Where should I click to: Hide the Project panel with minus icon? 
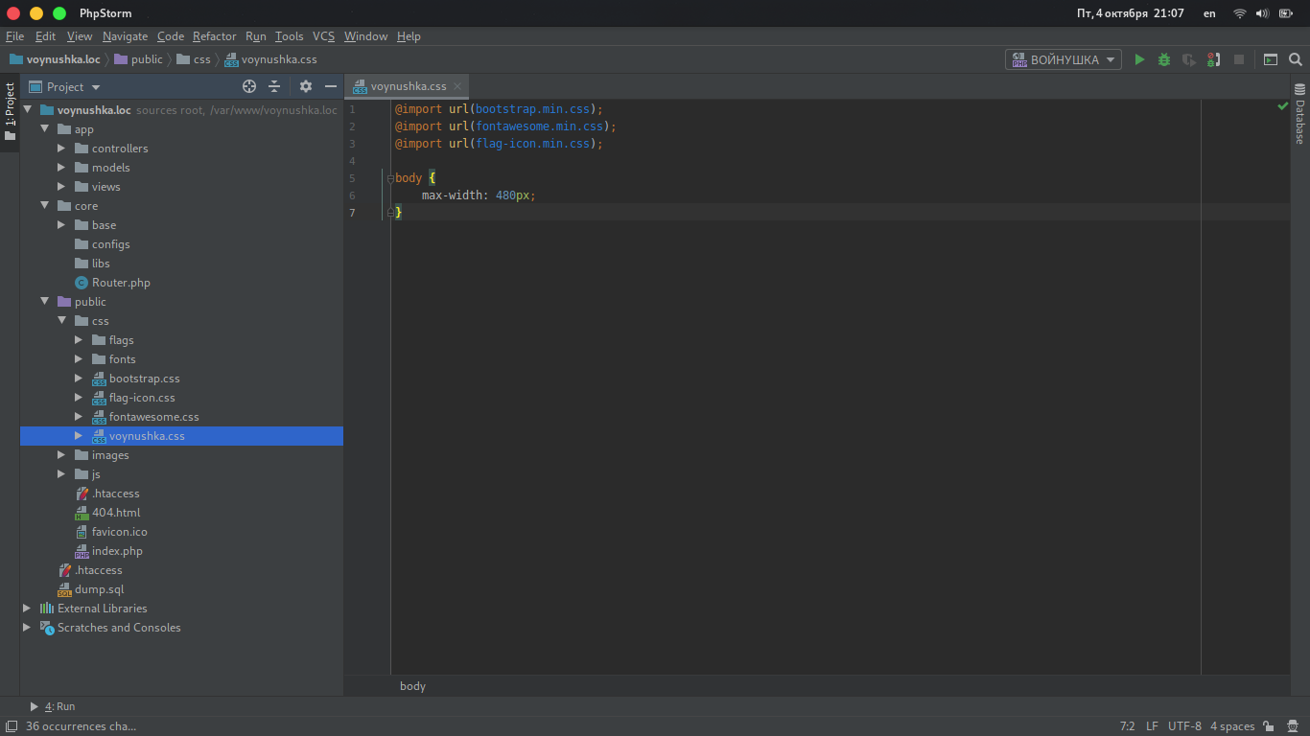click(x=331, y=86)
